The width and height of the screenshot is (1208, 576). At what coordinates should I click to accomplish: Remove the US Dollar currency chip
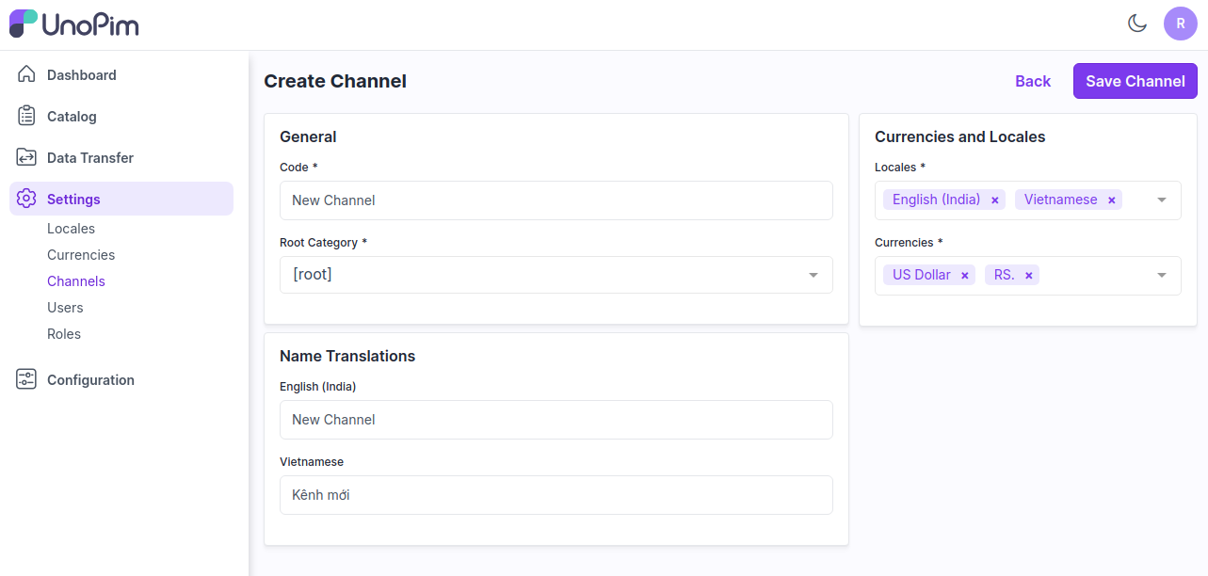coord(963,275)
